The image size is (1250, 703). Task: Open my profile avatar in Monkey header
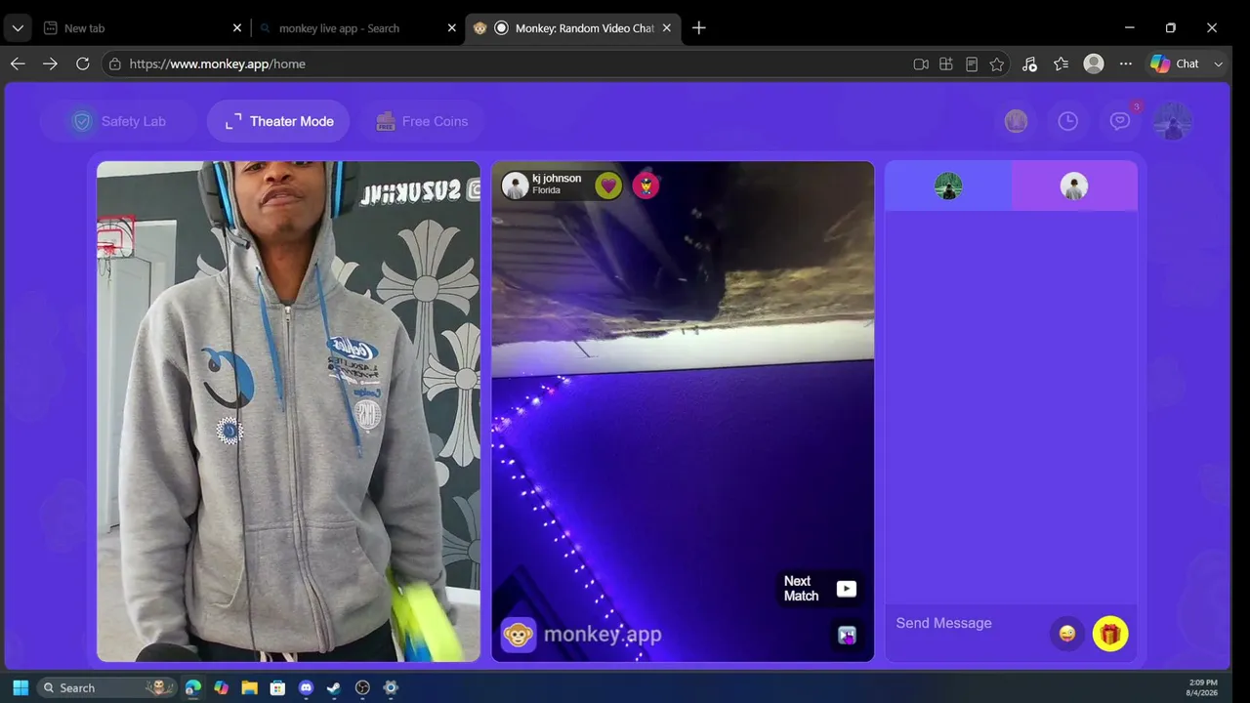point(1172,121)
